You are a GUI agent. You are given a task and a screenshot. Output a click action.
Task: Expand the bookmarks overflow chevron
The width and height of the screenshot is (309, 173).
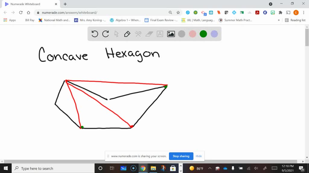[x=279, y=20]
